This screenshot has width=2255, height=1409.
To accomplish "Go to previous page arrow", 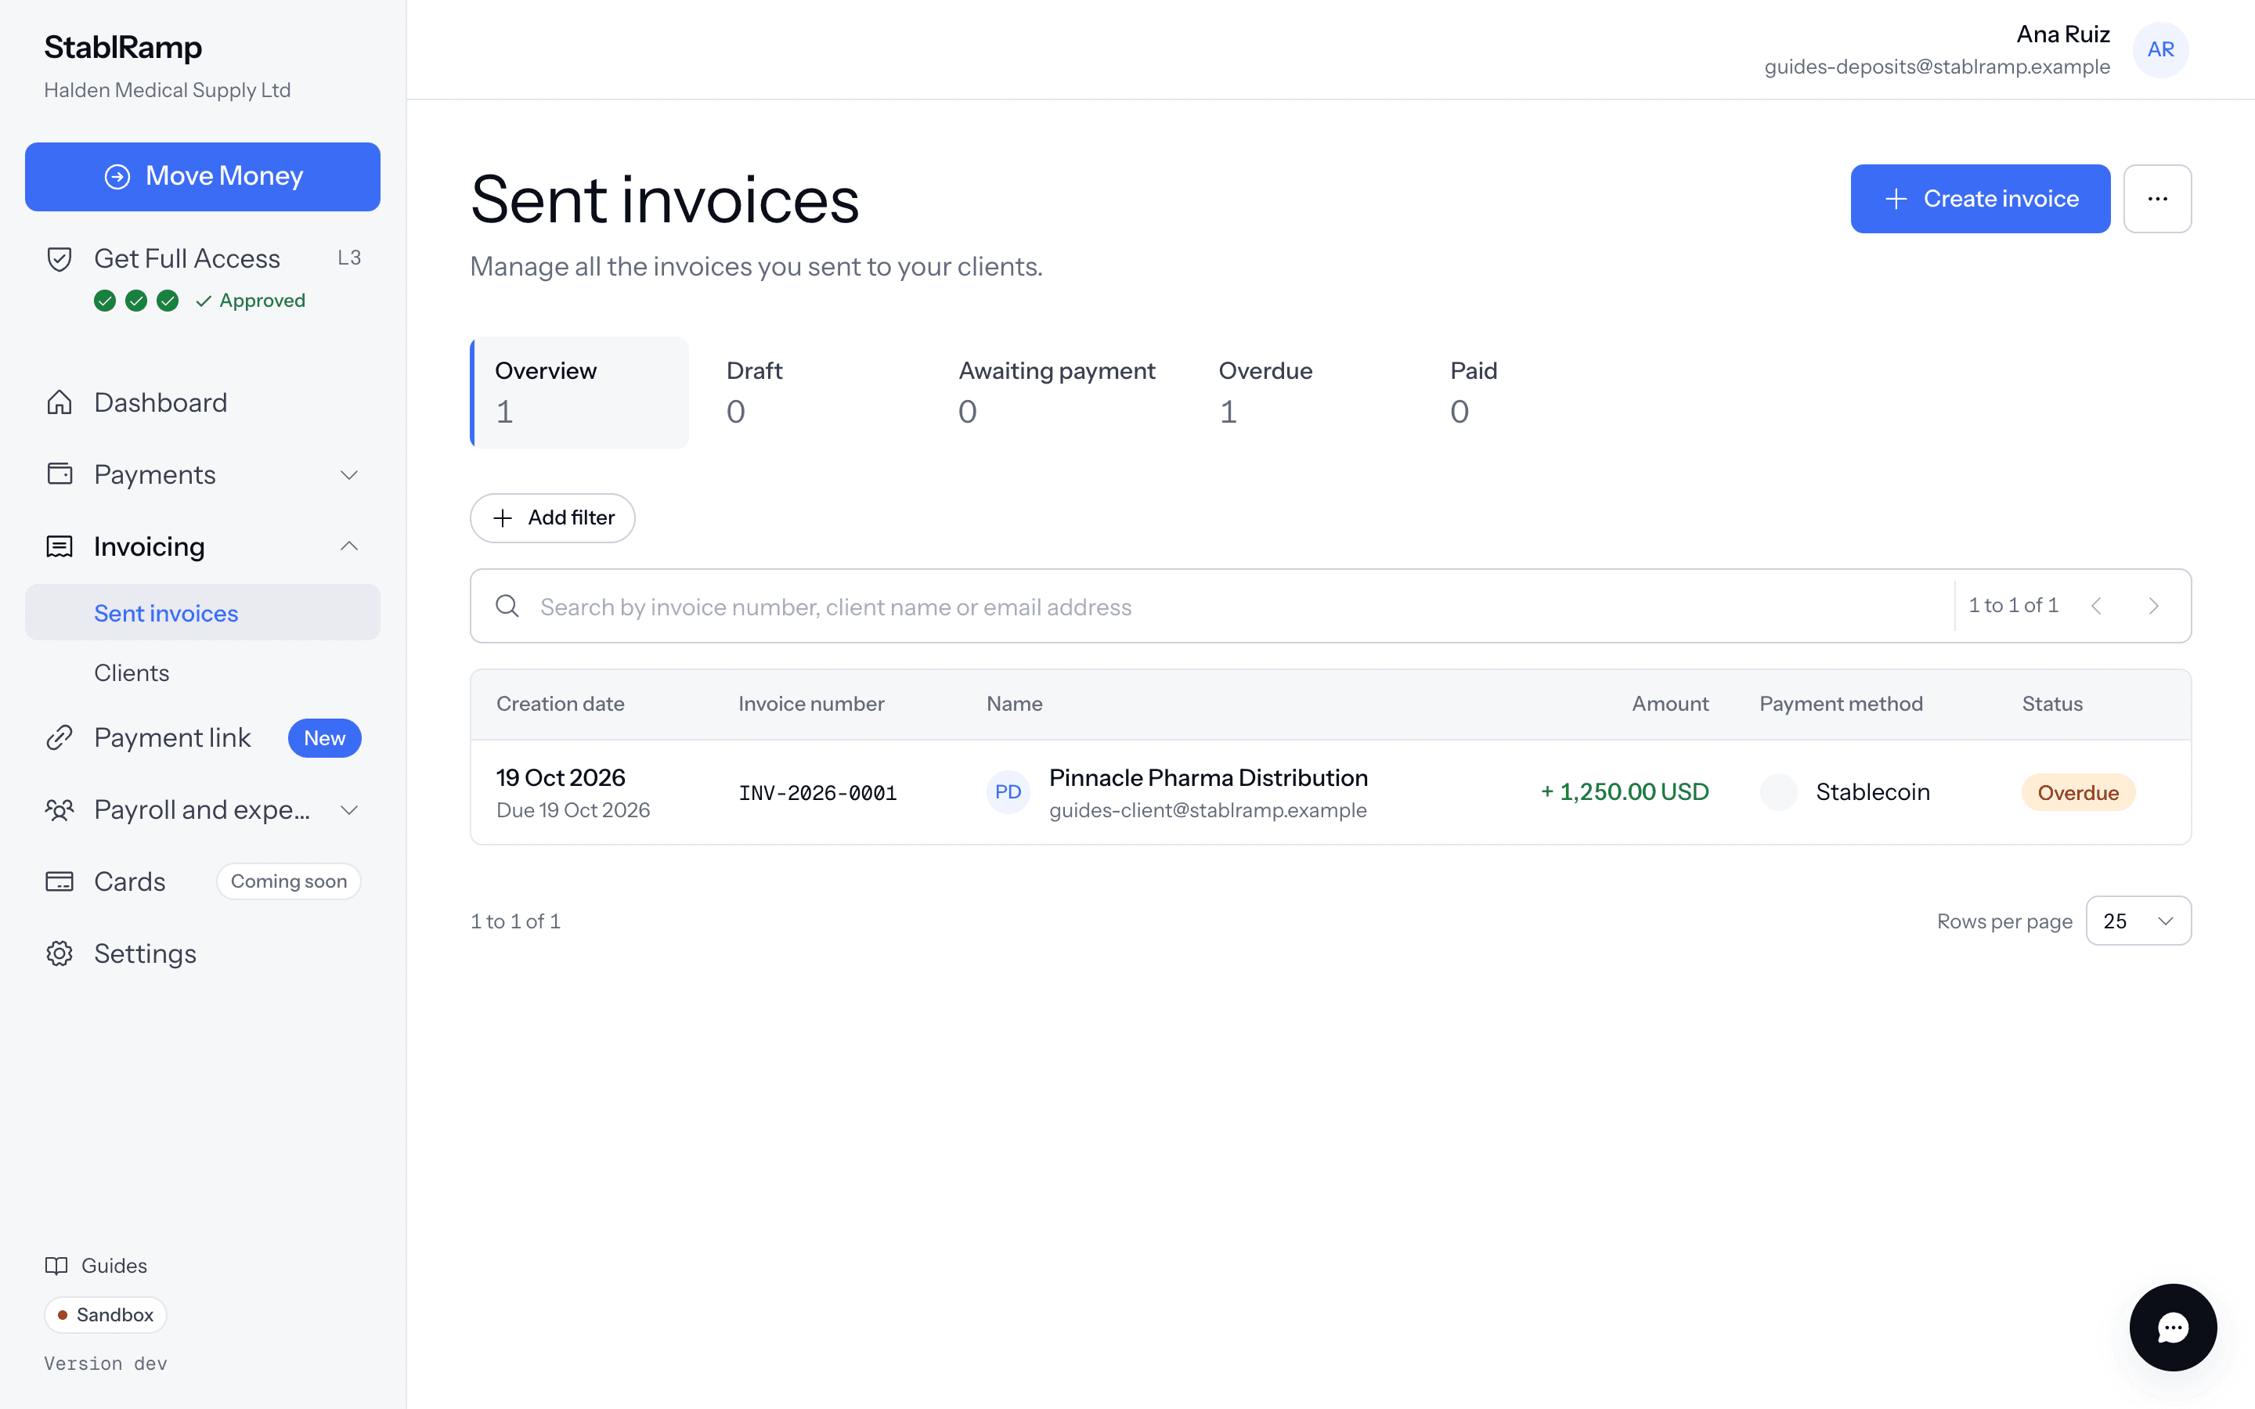I will (2095, 606).
